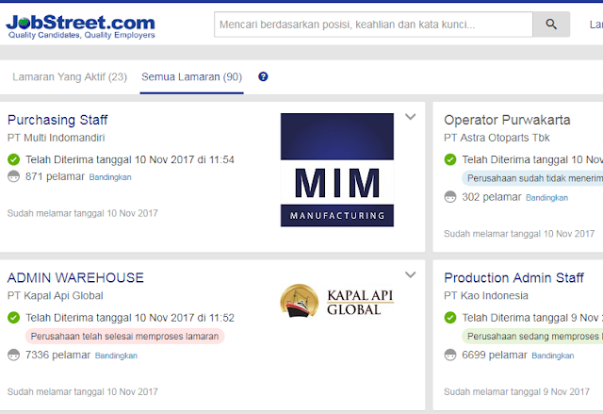Click green checkmark on Purchasing Staff card
This screenshot has width=603, height=414.
[13, 159]
